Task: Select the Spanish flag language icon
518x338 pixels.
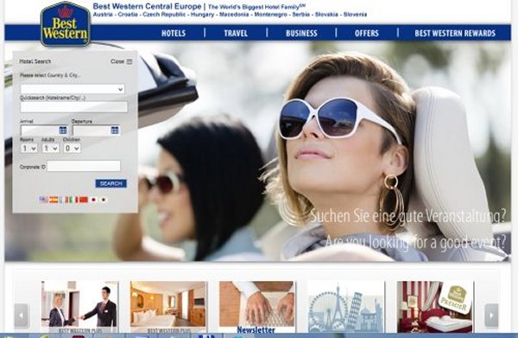Action: [54, 200]
